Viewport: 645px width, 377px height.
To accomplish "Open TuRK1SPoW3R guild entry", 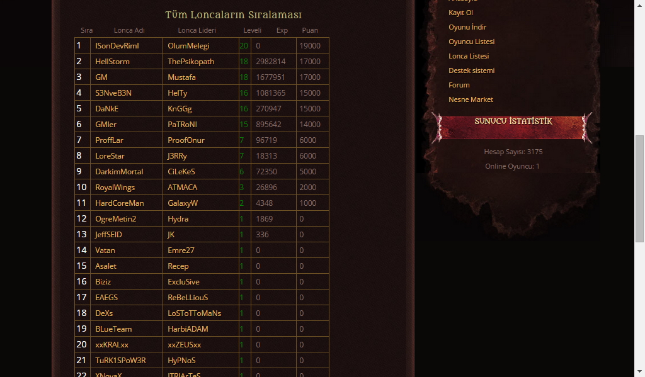I will pyautogui.click(x=120, y=361).
